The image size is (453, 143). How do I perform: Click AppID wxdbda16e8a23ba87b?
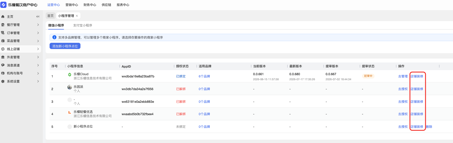click(138, 76)
